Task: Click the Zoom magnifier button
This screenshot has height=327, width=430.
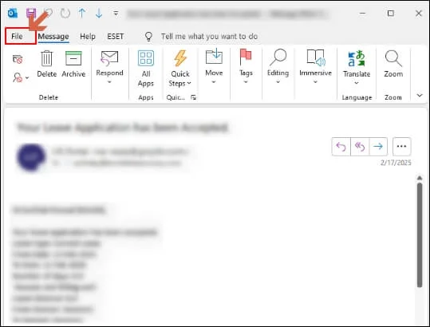Action: [393, 64]
